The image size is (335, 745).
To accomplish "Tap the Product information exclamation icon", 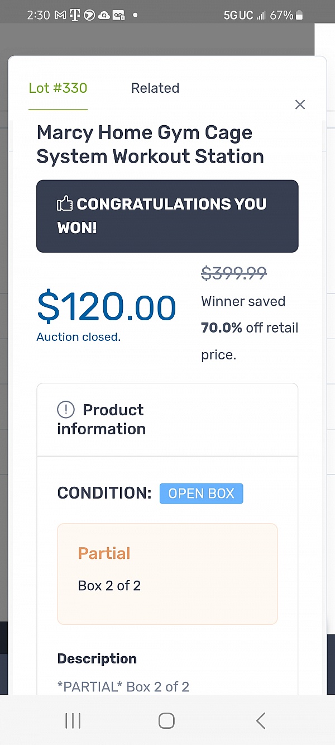I will (66, 410).
